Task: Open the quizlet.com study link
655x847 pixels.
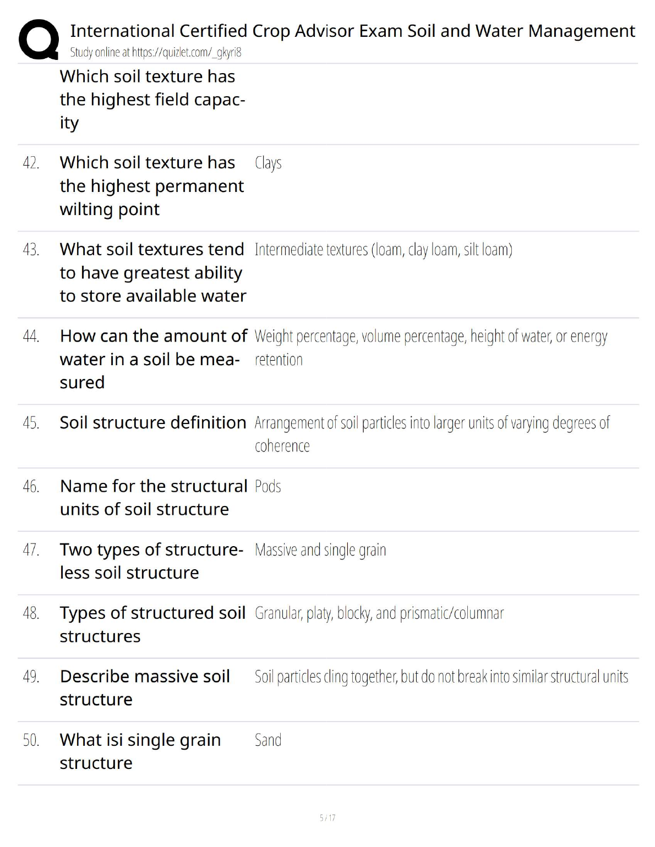Action: [x=156, y=53]
